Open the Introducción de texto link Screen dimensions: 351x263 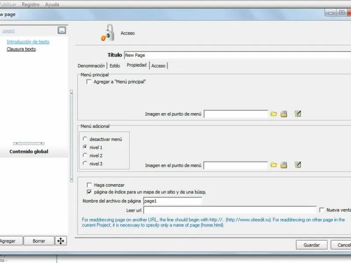(28, 42)
